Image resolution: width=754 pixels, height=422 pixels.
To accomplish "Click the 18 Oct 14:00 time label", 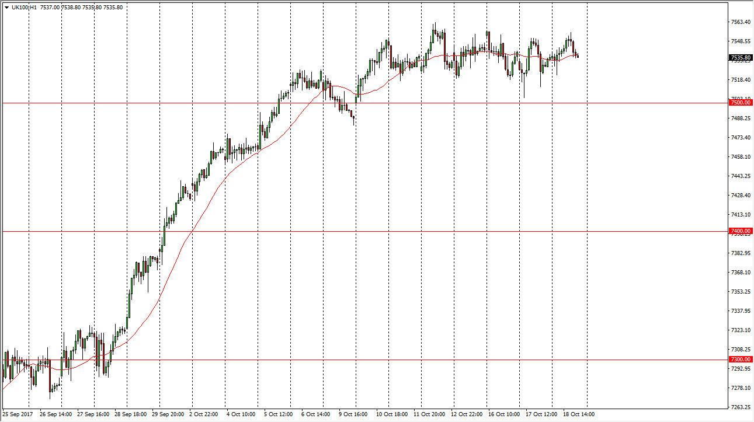I will pyautogui.click(x=579, y=414).
